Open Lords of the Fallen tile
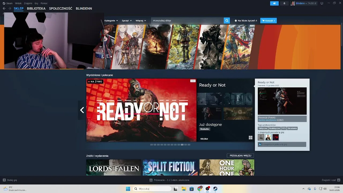This screenshot has height=193, width=343. (x=114, y=168)
